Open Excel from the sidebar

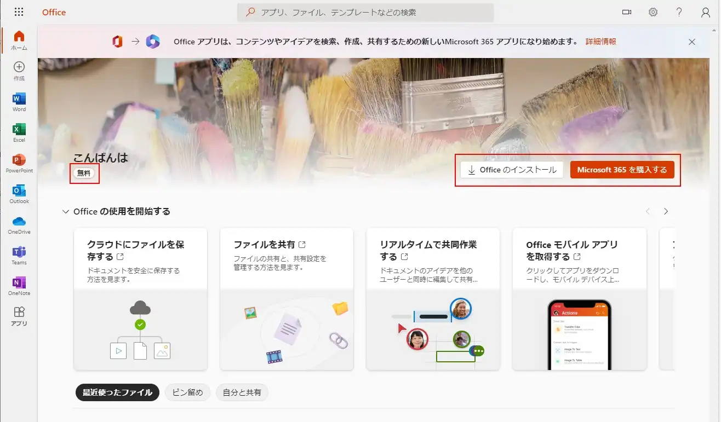click(19, 132)
